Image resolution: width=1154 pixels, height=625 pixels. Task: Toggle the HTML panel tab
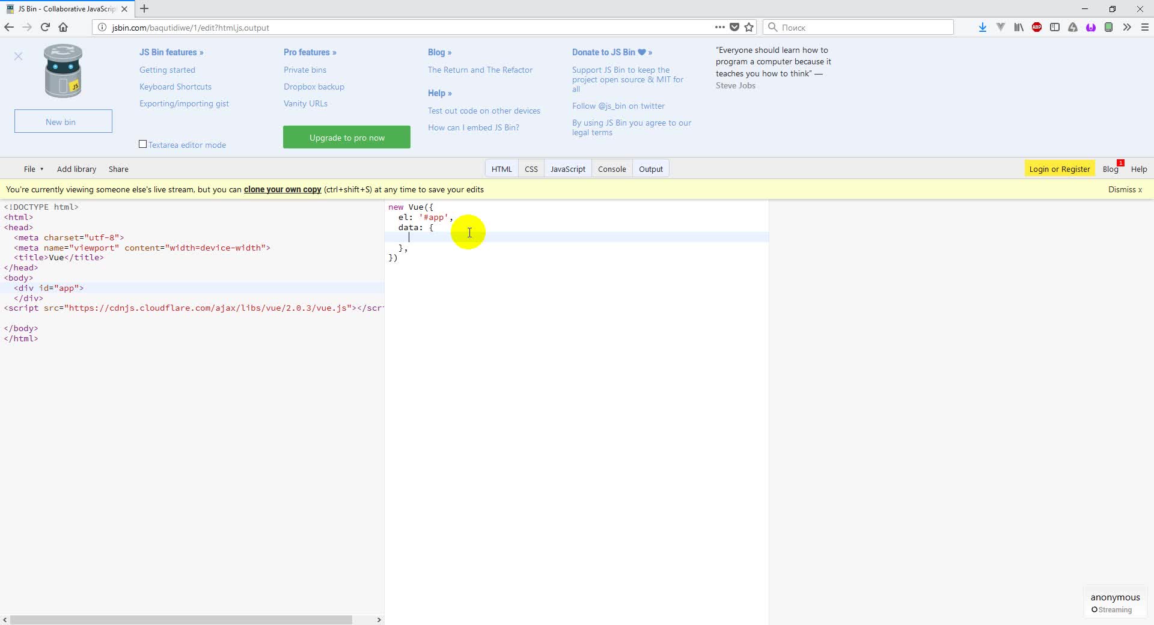pos(502,169)
